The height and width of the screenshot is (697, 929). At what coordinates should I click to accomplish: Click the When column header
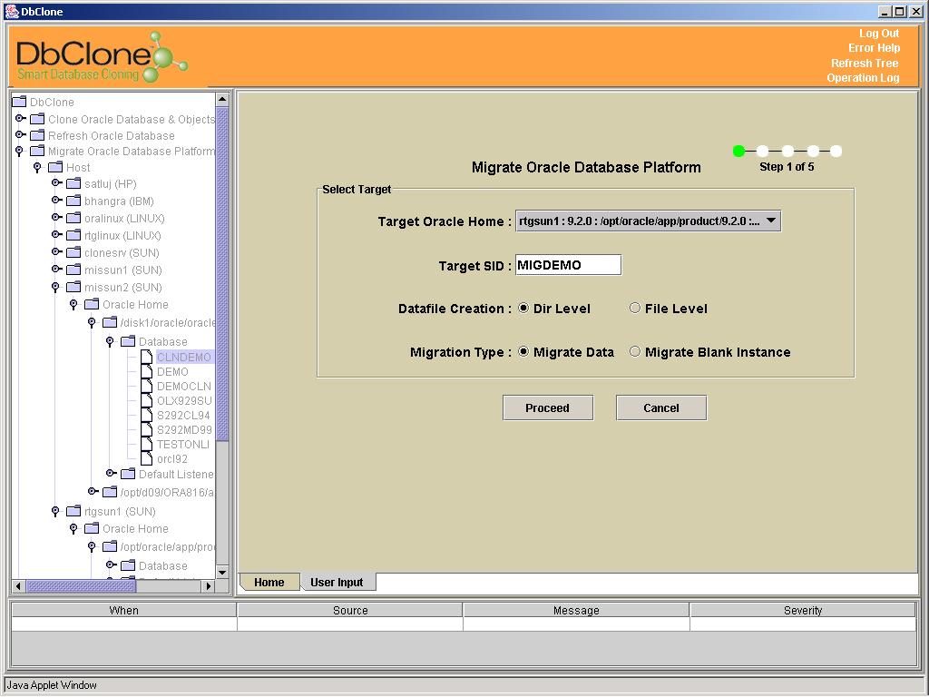(123, 610)
